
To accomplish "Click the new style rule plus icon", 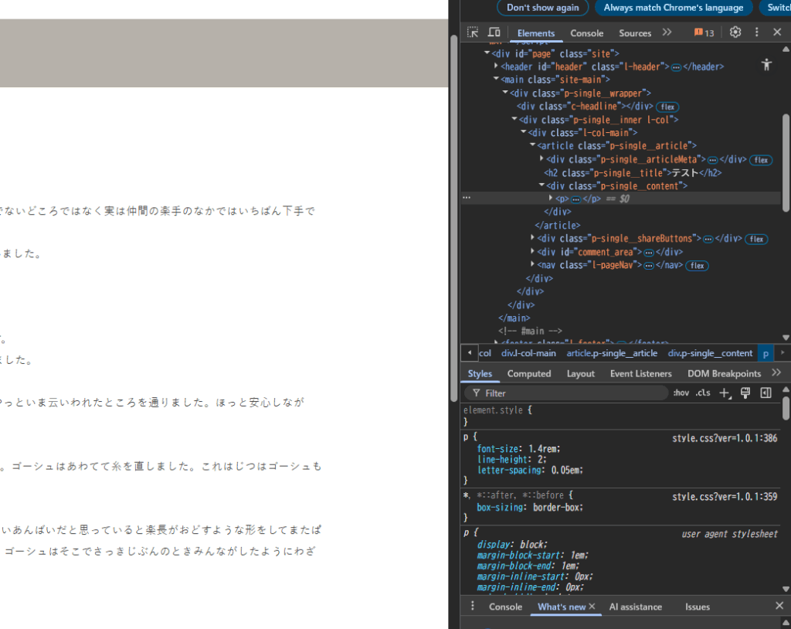I will [724, 393].
